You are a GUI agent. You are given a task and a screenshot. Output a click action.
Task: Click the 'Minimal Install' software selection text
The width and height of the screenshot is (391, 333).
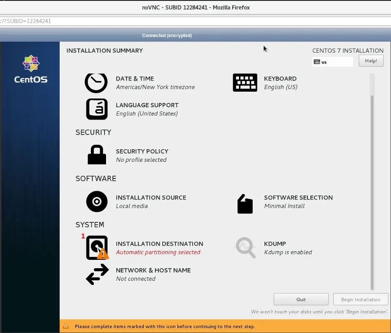point(284,206)
